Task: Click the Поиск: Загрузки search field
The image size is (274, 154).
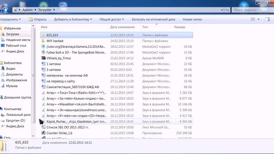Action: click(253, 10)
